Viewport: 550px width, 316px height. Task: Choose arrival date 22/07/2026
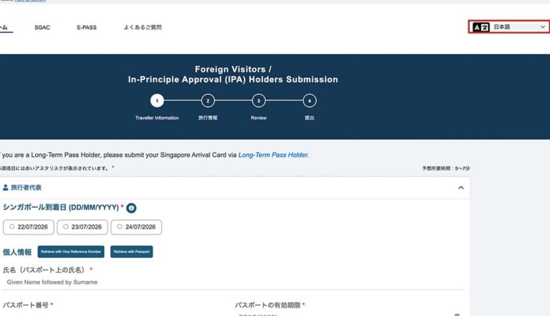coord(29,227)
